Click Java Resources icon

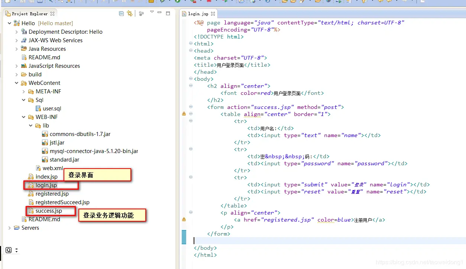(24, 49)
